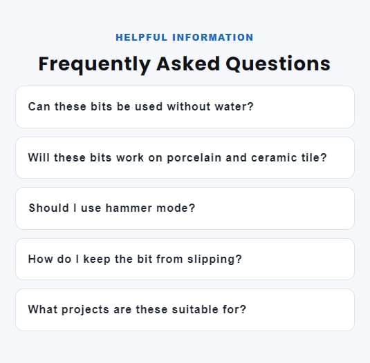Click the word 'INFORMATION' in blue subtitle
Image resolution: width=370 pixels, height=363 pixels.
tap(213, 37)
